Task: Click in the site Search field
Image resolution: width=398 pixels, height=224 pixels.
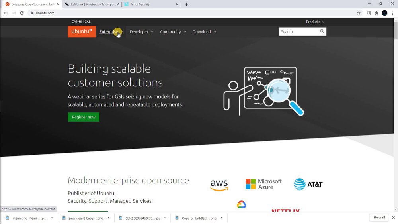Action: (298, 31)
